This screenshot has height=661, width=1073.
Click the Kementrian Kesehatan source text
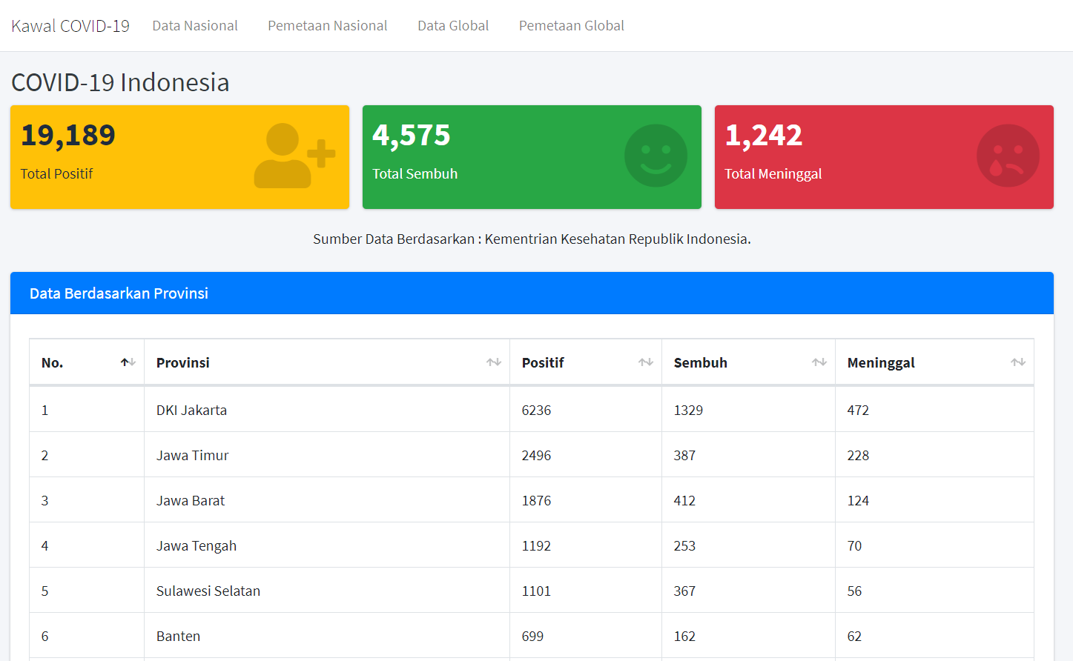pos(532,239)
